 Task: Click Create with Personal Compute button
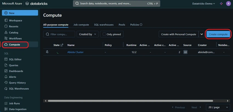click(x=179, y=34)
